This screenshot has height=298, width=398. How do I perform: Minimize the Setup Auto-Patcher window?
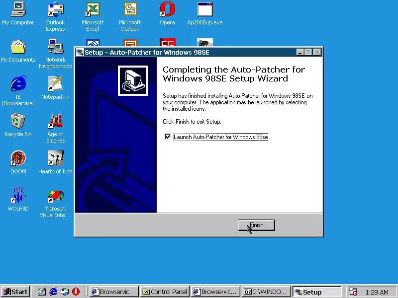[x=300, y=52]
